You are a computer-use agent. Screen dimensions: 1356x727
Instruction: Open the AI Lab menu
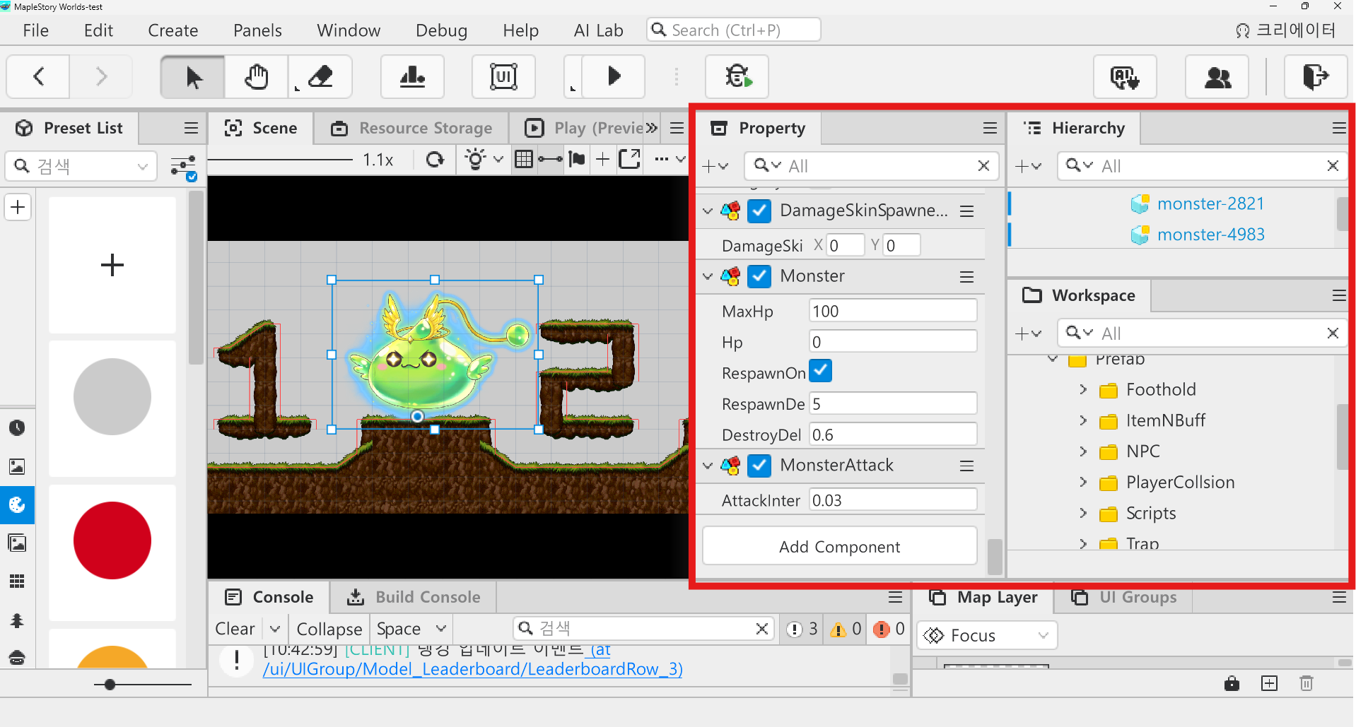(x=598, y=30)
